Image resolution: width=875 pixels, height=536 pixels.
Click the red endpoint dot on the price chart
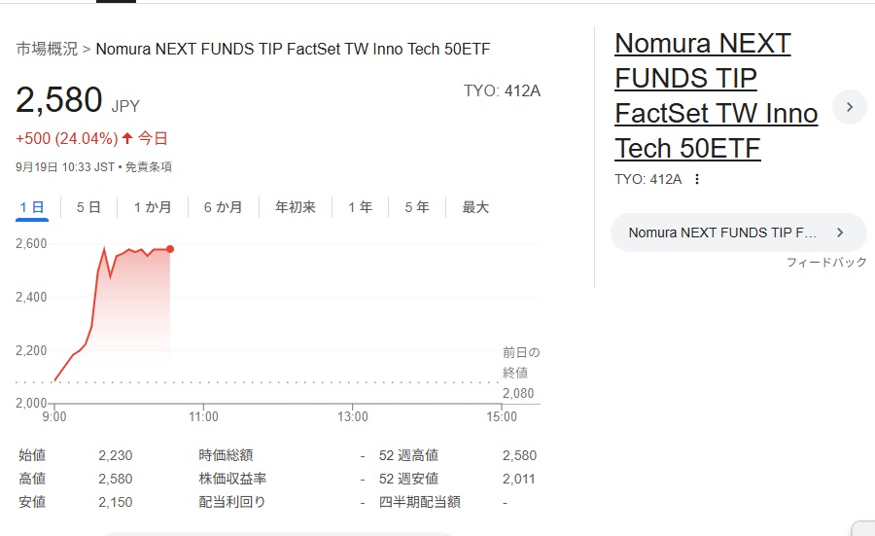169,249
